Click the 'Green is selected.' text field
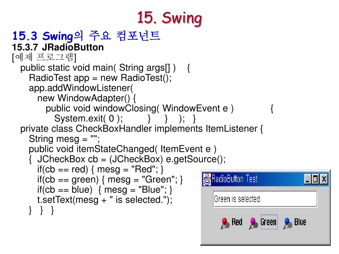This screenshot has height=254, width=339. (x=265, y=199)
